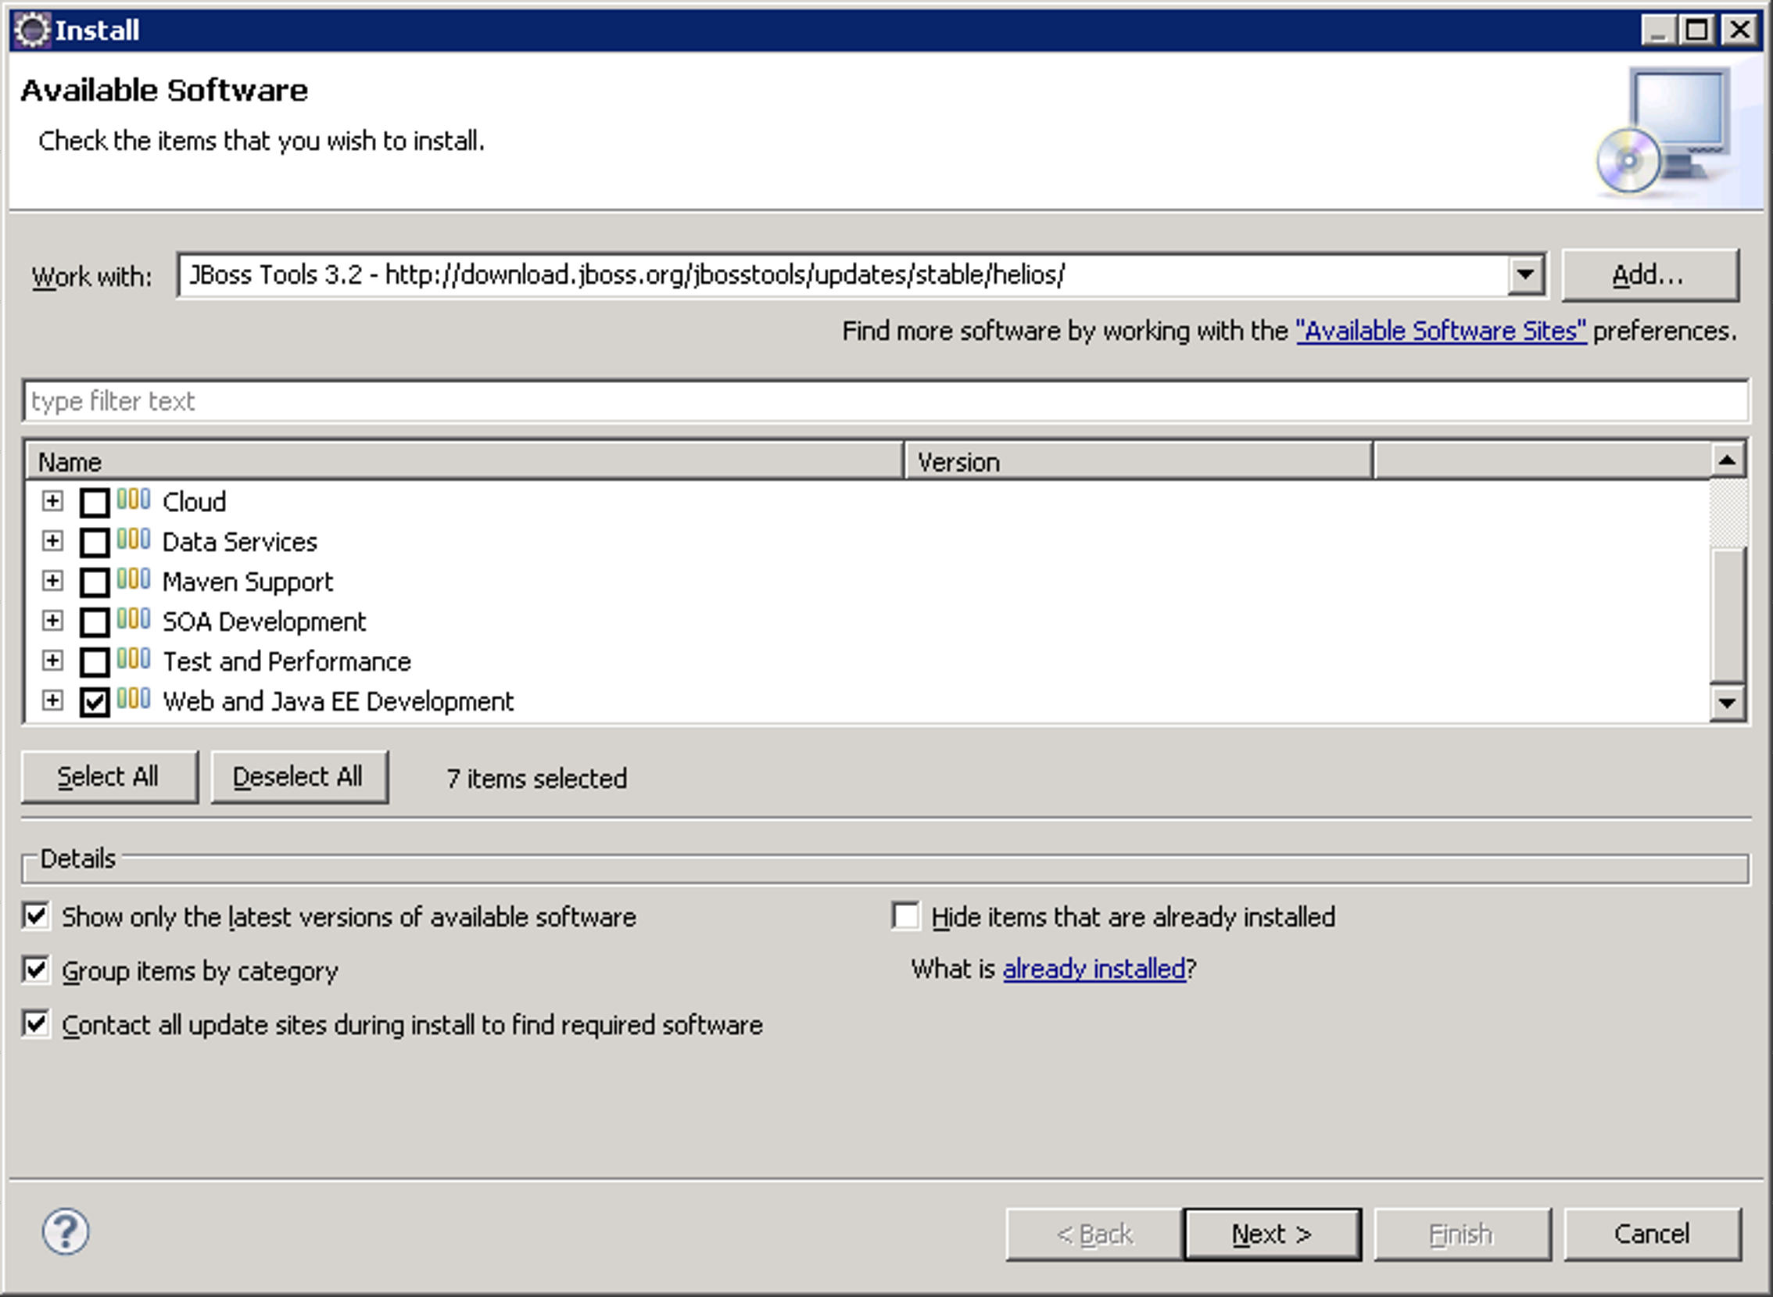1773x1297 pixels.
Task: Click the Data Services category icon
Action: pos(134,539)
